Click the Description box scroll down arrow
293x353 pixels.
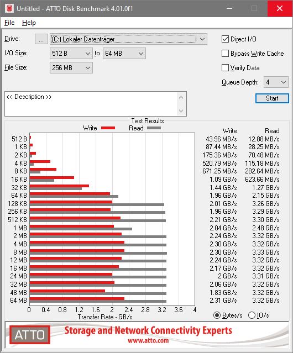(181, 111)
